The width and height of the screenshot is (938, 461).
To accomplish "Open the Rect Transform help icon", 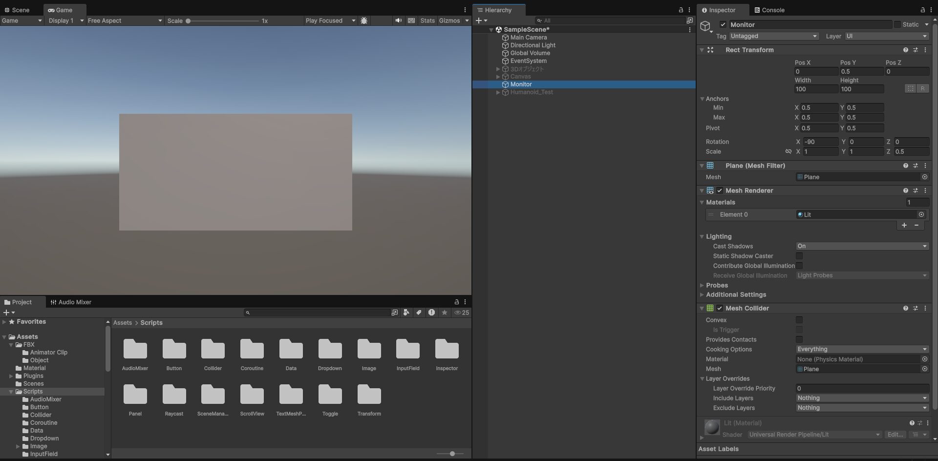I will (906, 50).
